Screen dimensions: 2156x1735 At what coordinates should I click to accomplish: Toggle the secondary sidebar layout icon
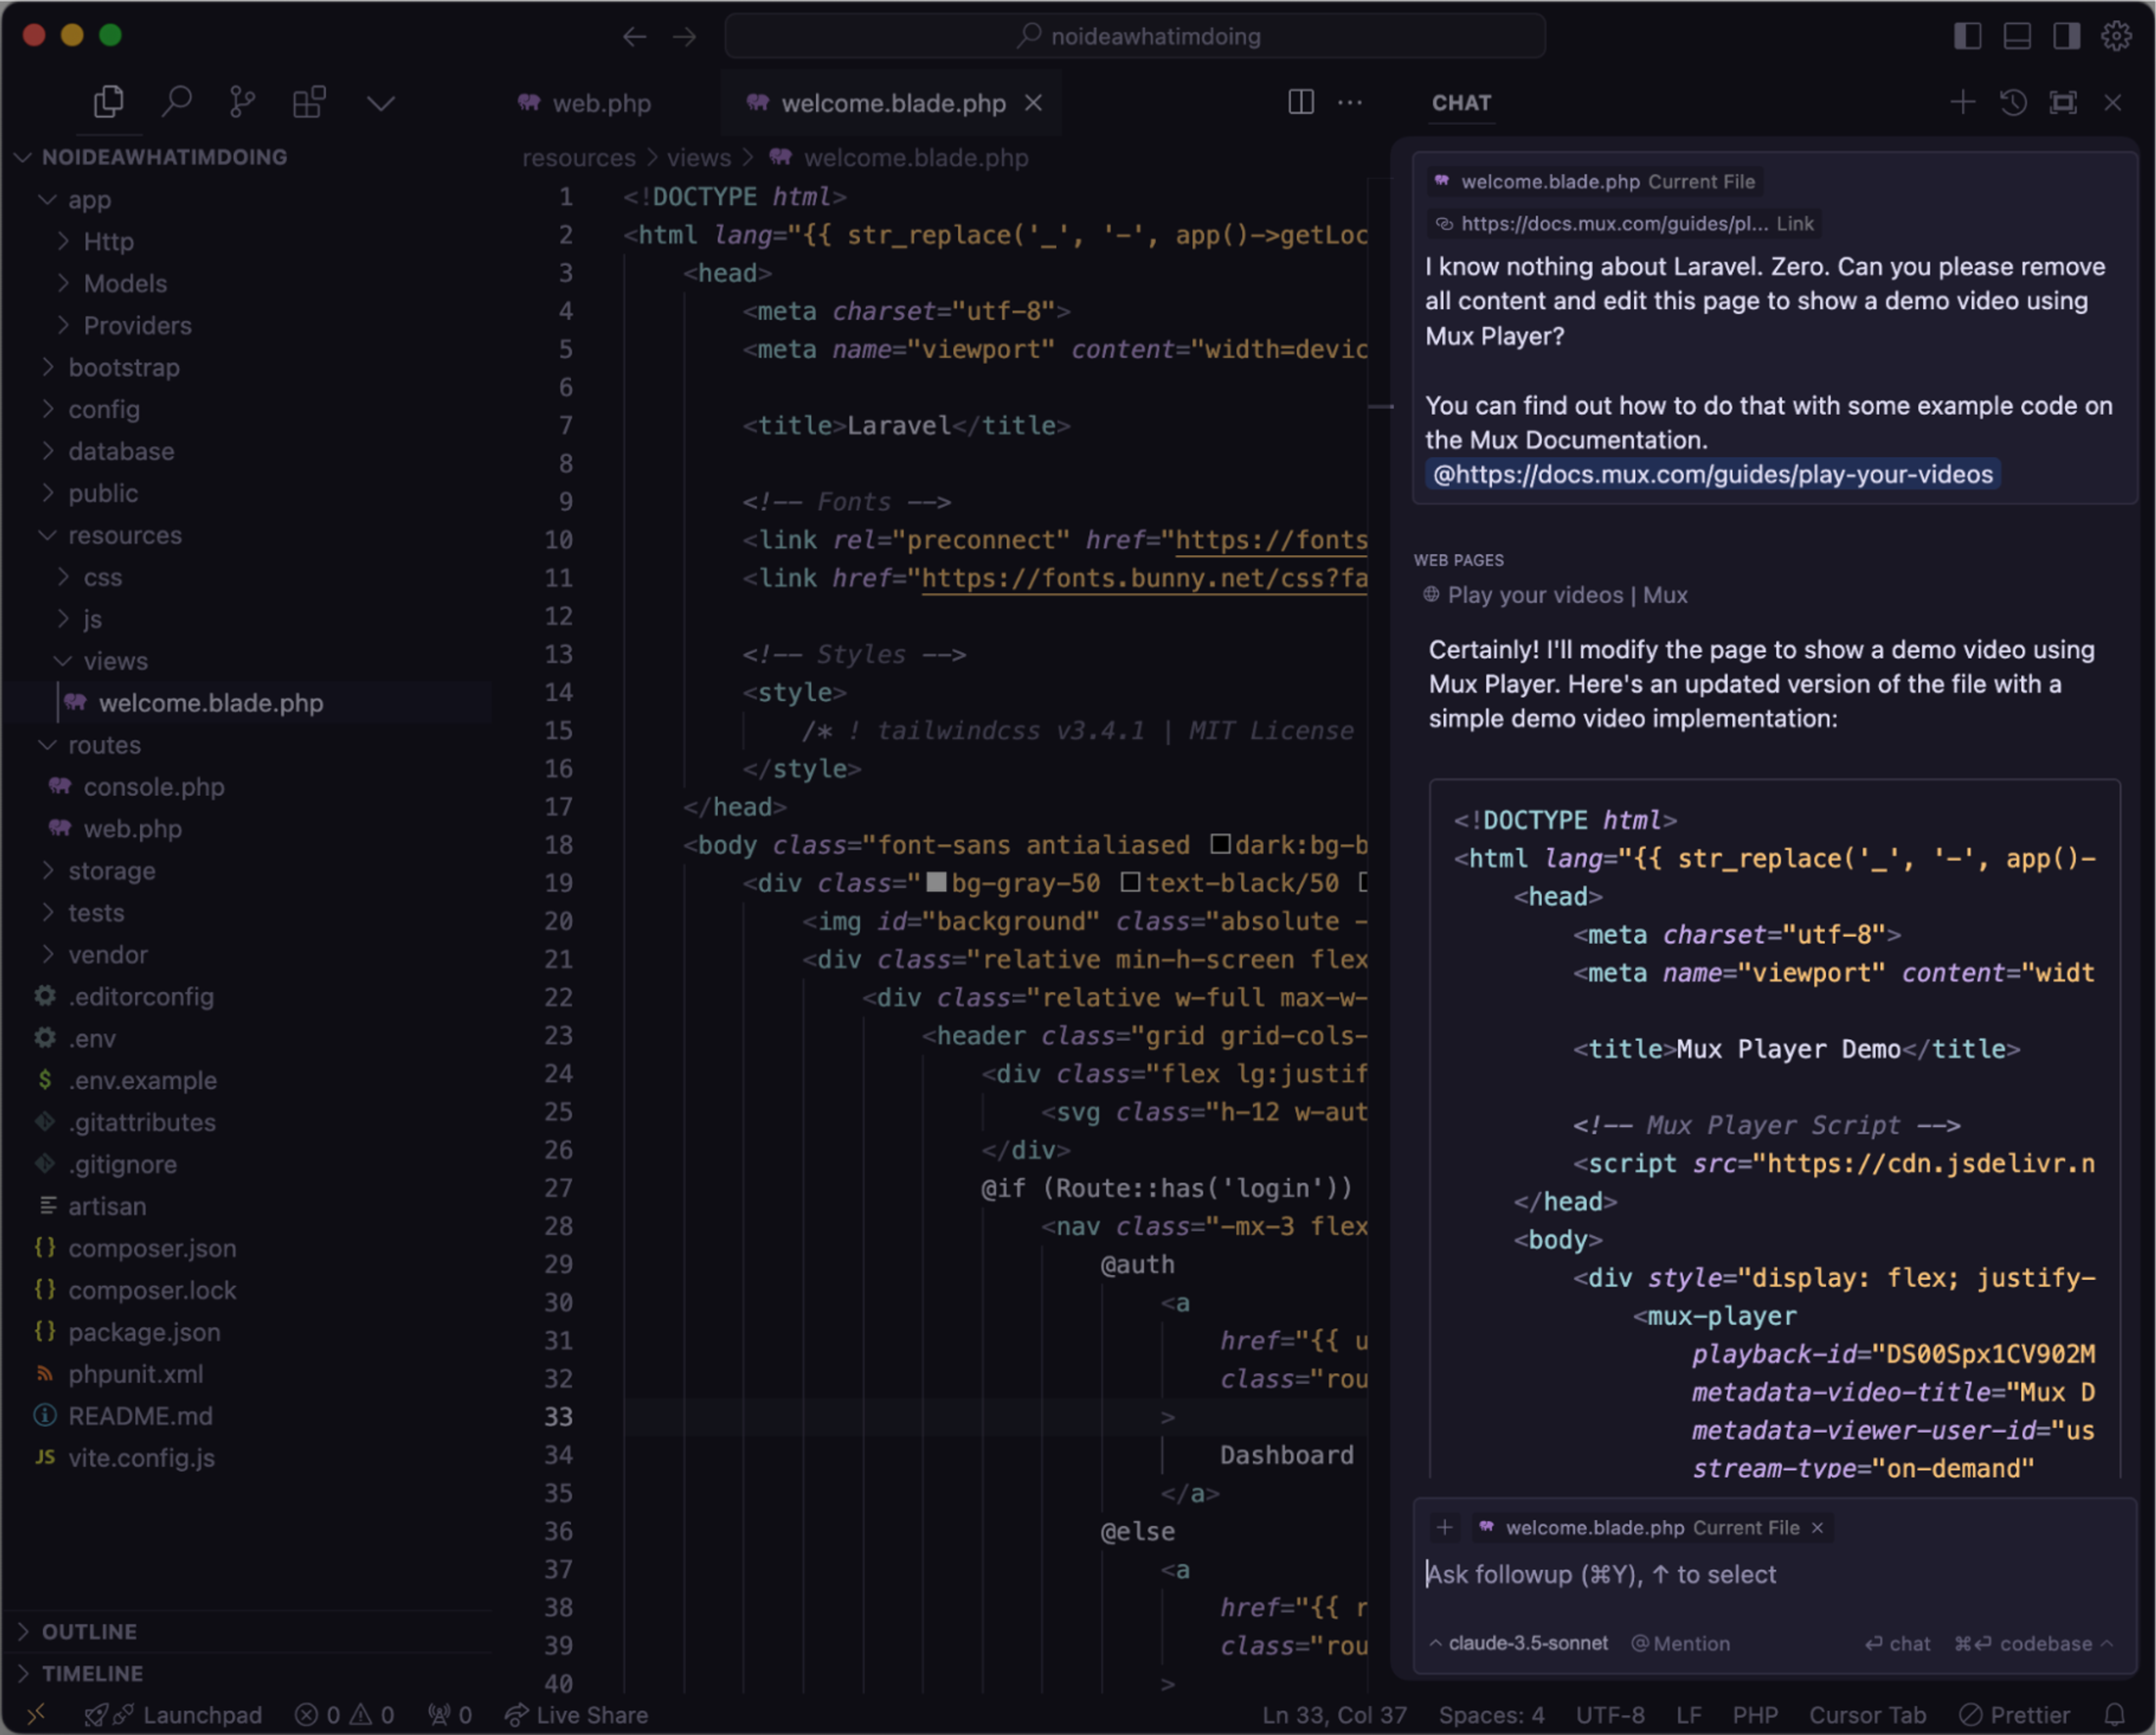[x=2067, y=36]
